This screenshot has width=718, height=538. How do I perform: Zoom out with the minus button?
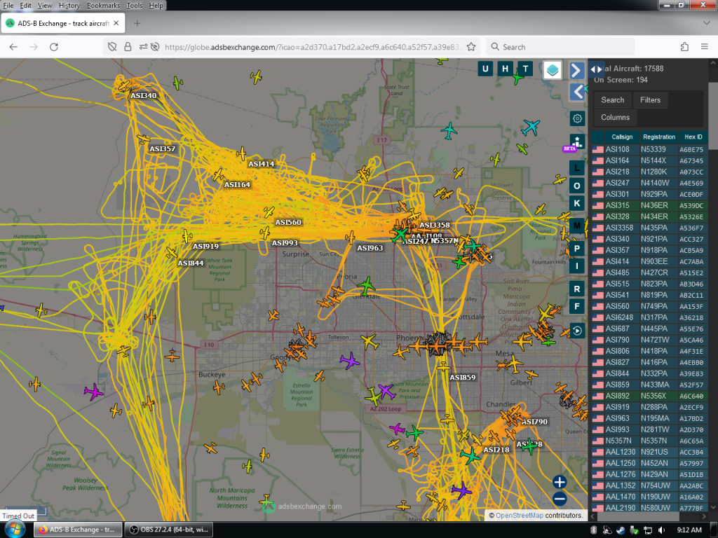560,499
